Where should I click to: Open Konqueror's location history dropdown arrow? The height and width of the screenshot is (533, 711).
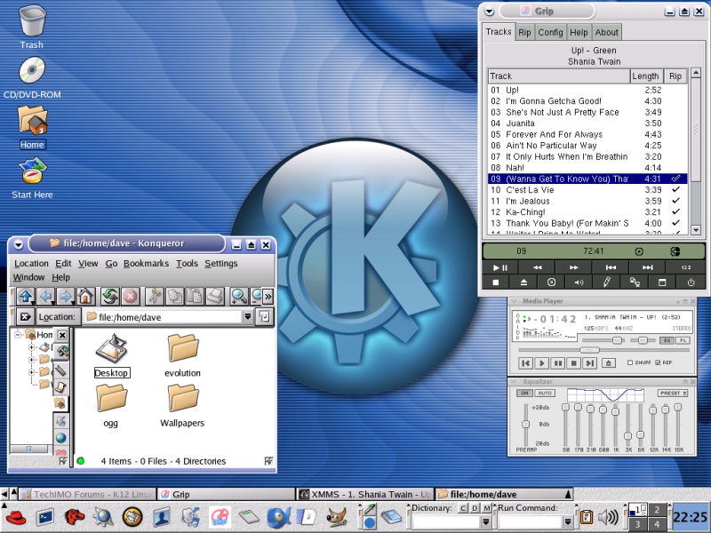[x=248, y=317]
